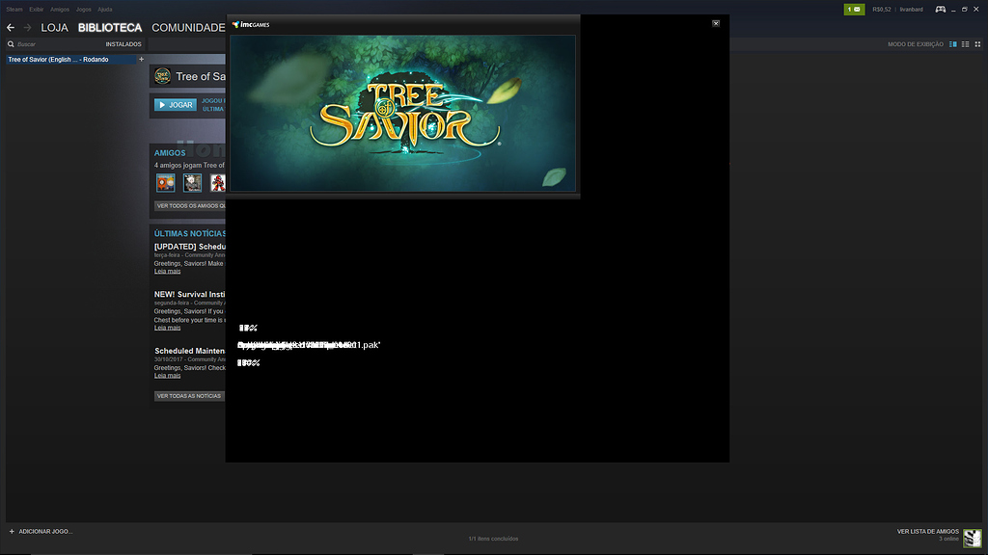The width and height of the screenshot is (988, 555).
Task: Click the second friend avatar
Action: click(x=193, y=183)
